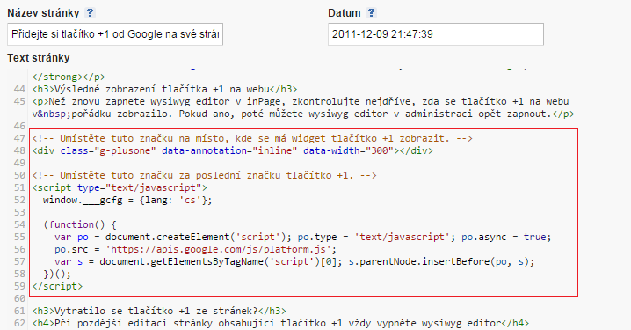Screen dimensions: 631x330
Task: Edit the Datum date field
Action: pos(436,34)
